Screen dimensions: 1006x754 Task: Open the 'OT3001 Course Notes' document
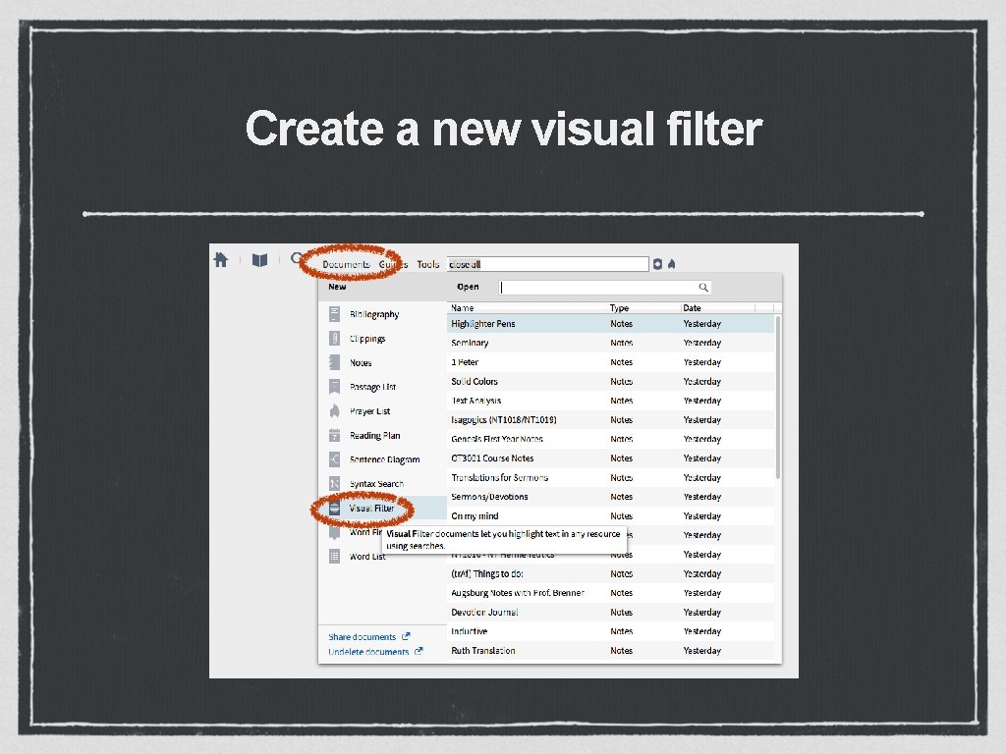tap(611, 458)
